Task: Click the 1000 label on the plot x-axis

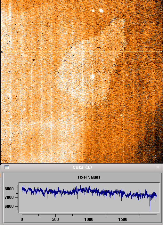Action: click(89, 220)
